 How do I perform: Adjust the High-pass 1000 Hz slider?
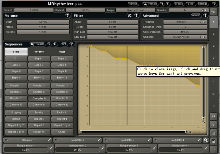(112, 32)
